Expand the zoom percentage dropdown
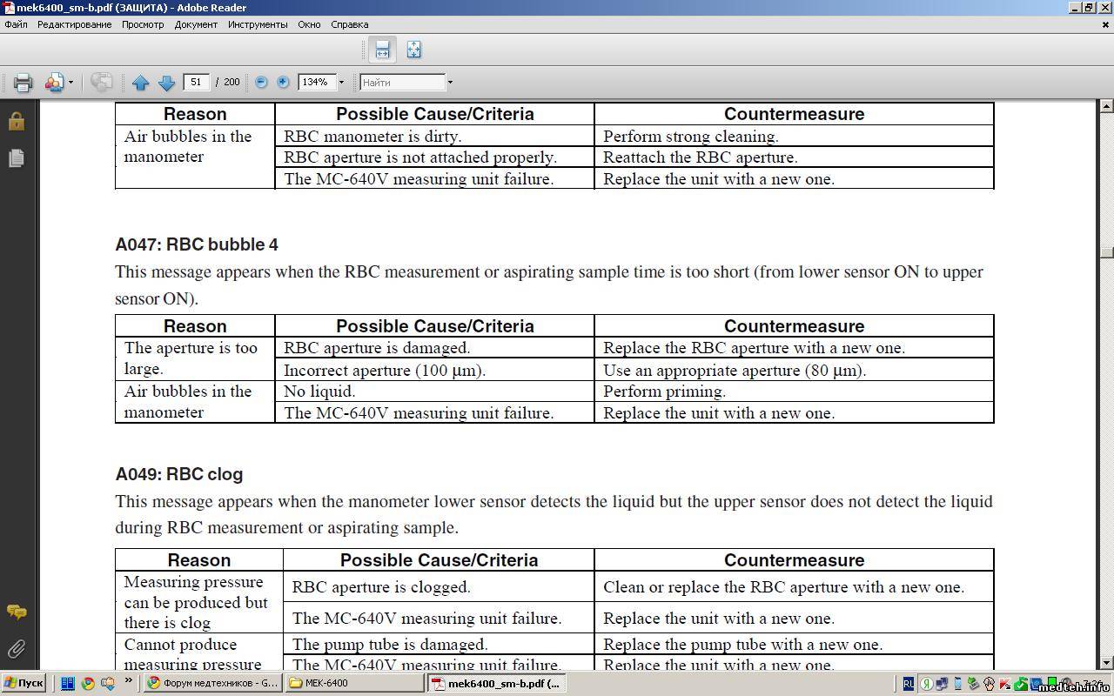Viewport: 1114px width, 696px height. [341, 83]
